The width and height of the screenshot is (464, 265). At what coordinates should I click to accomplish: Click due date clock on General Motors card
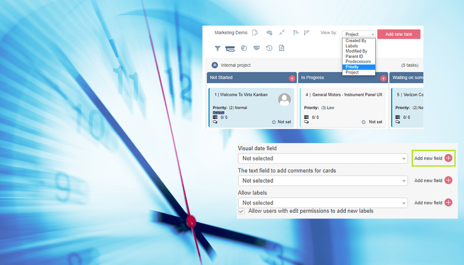click(364, 122)
